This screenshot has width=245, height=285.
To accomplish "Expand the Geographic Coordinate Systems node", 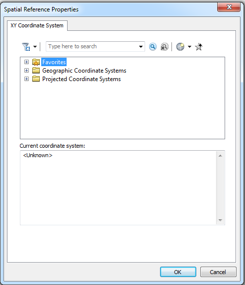I will 26,70.
